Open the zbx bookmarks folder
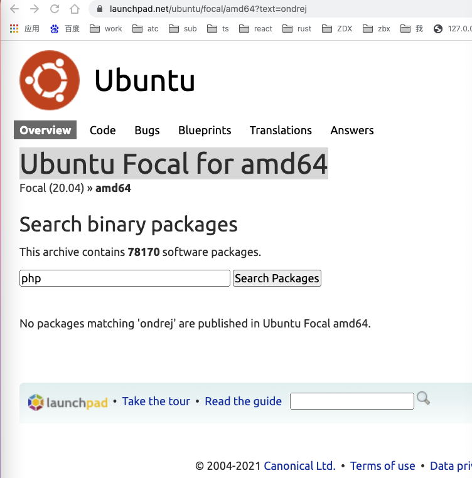This screenshot has width=472, height=478. [376, 29]
